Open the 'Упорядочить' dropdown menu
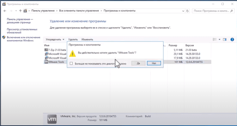237x126 pixels. click(55, 39)
